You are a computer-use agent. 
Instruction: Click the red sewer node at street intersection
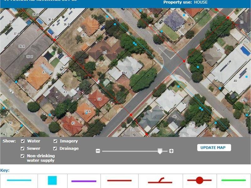(x=184, y=61)
